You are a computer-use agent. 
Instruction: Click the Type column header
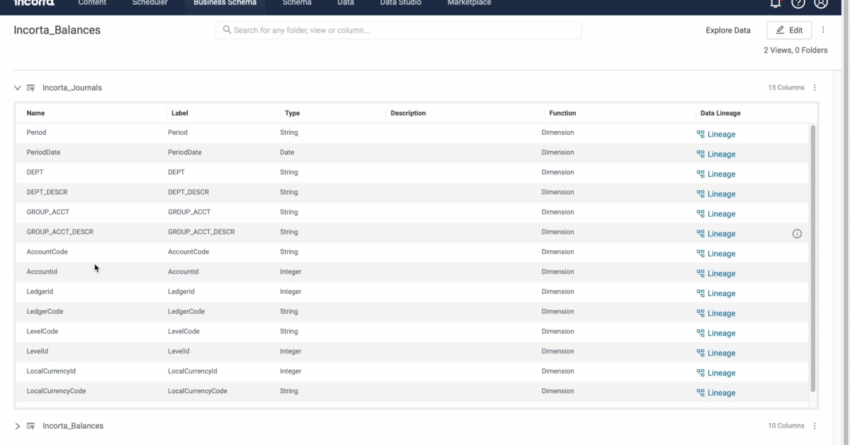pos(293,113)
